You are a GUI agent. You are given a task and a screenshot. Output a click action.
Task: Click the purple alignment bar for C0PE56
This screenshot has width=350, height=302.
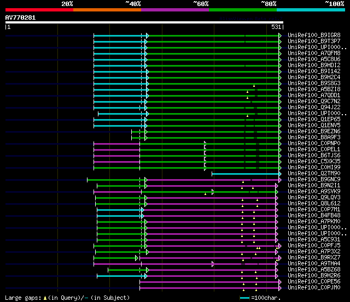pos(209,282)
